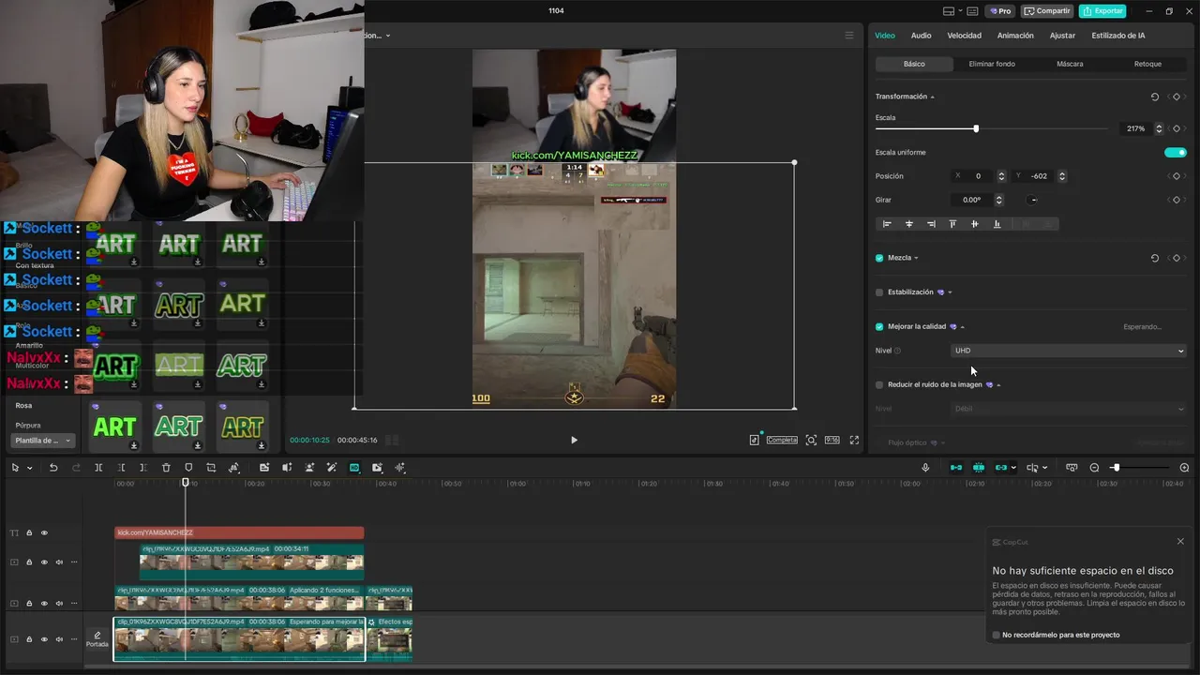Delete selected clip with trash icon
Viewport: 1200px width, 675px height.
166,468
